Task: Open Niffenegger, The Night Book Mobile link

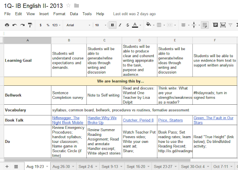Action: pyautogui.click(x=68, y=120)
